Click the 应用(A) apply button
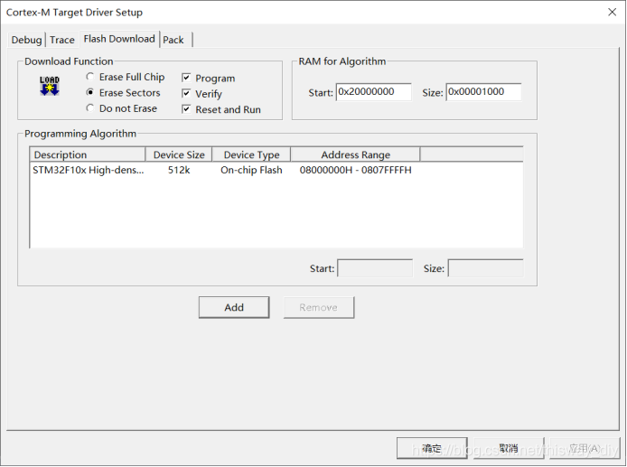This screenshot has width=627, height=467. point(585,448)
